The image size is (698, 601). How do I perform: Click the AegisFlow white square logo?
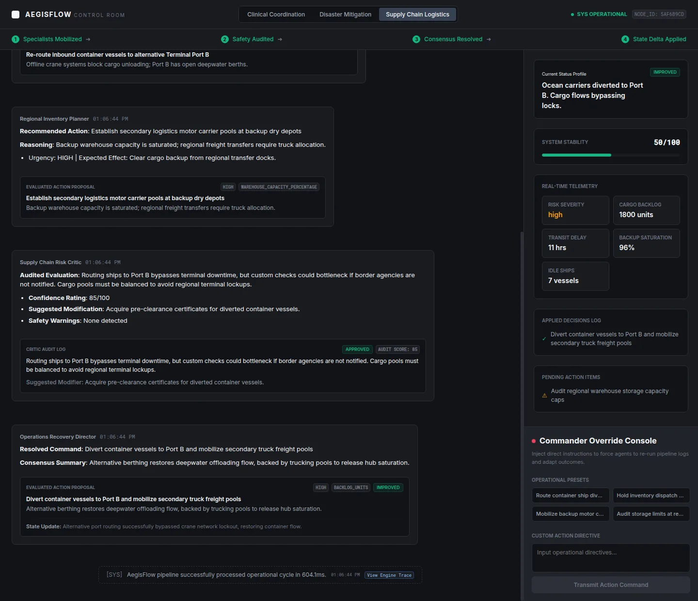tap(16, 15)
